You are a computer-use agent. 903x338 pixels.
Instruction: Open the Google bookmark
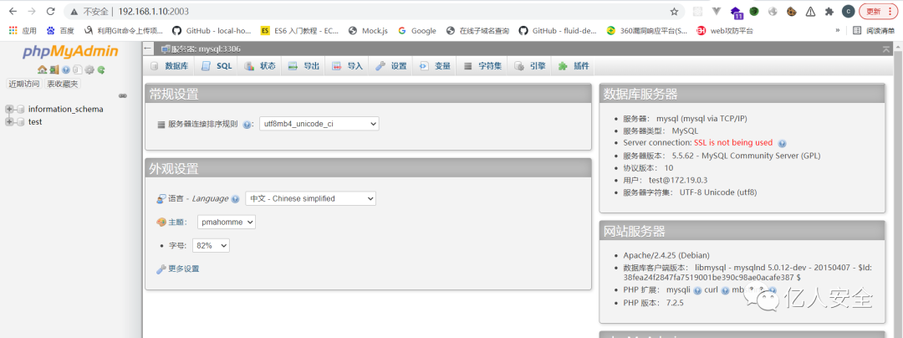pos(417,30)
